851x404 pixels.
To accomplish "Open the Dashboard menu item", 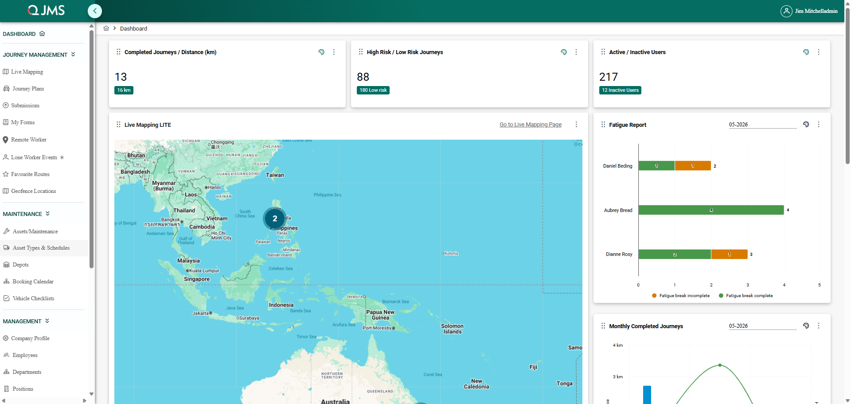I will coord(24,34).
